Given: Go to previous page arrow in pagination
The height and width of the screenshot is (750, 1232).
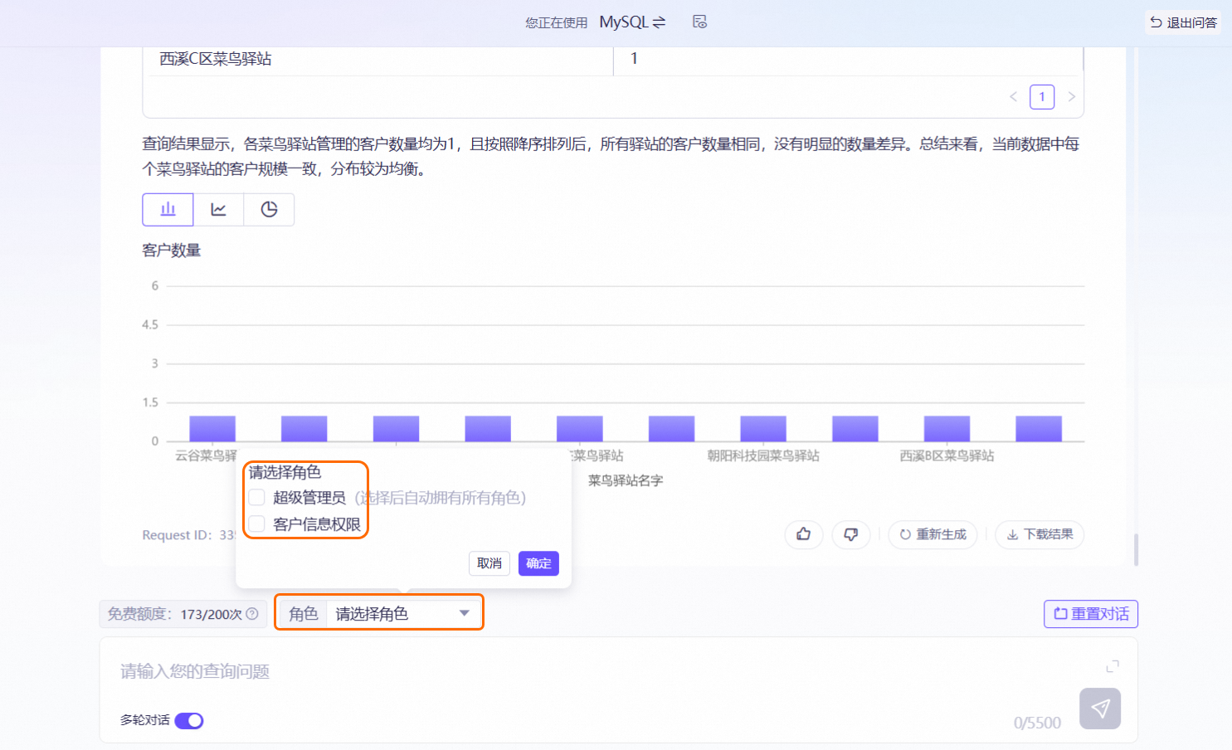Looking at the screenshot, I should (1013, 97).
